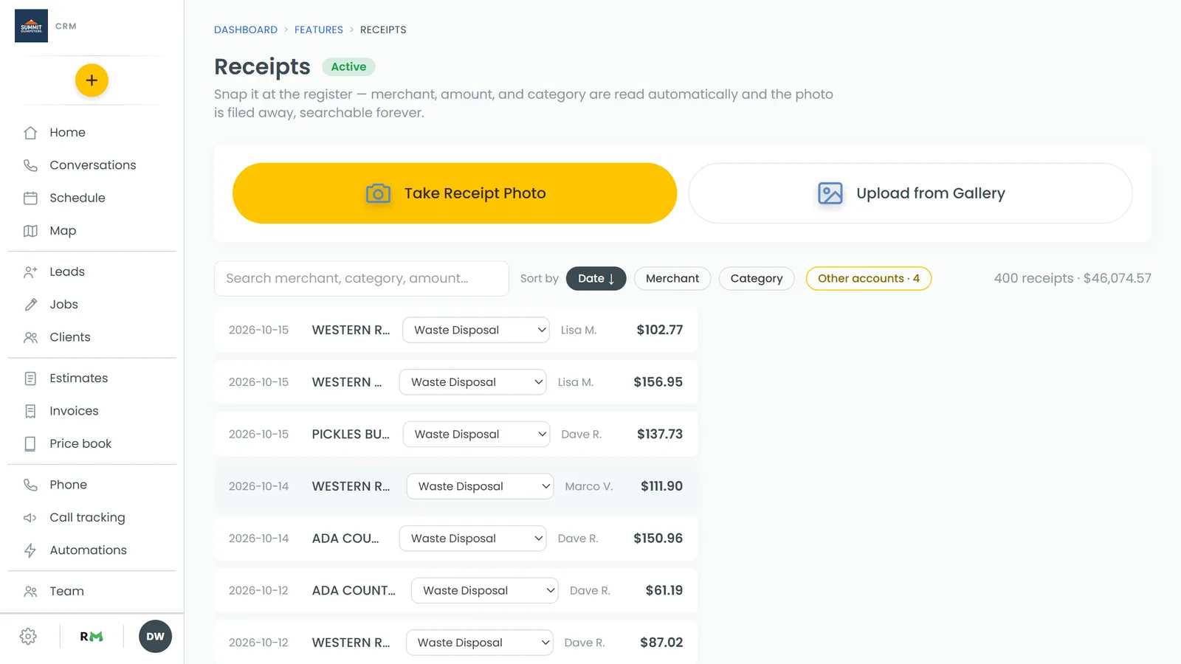Open category dropdown for $111.90 receipt
This screenshot has height=664, width=1181.
(481, 486)
